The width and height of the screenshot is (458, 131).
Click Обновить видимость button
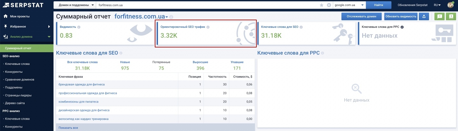401,16
